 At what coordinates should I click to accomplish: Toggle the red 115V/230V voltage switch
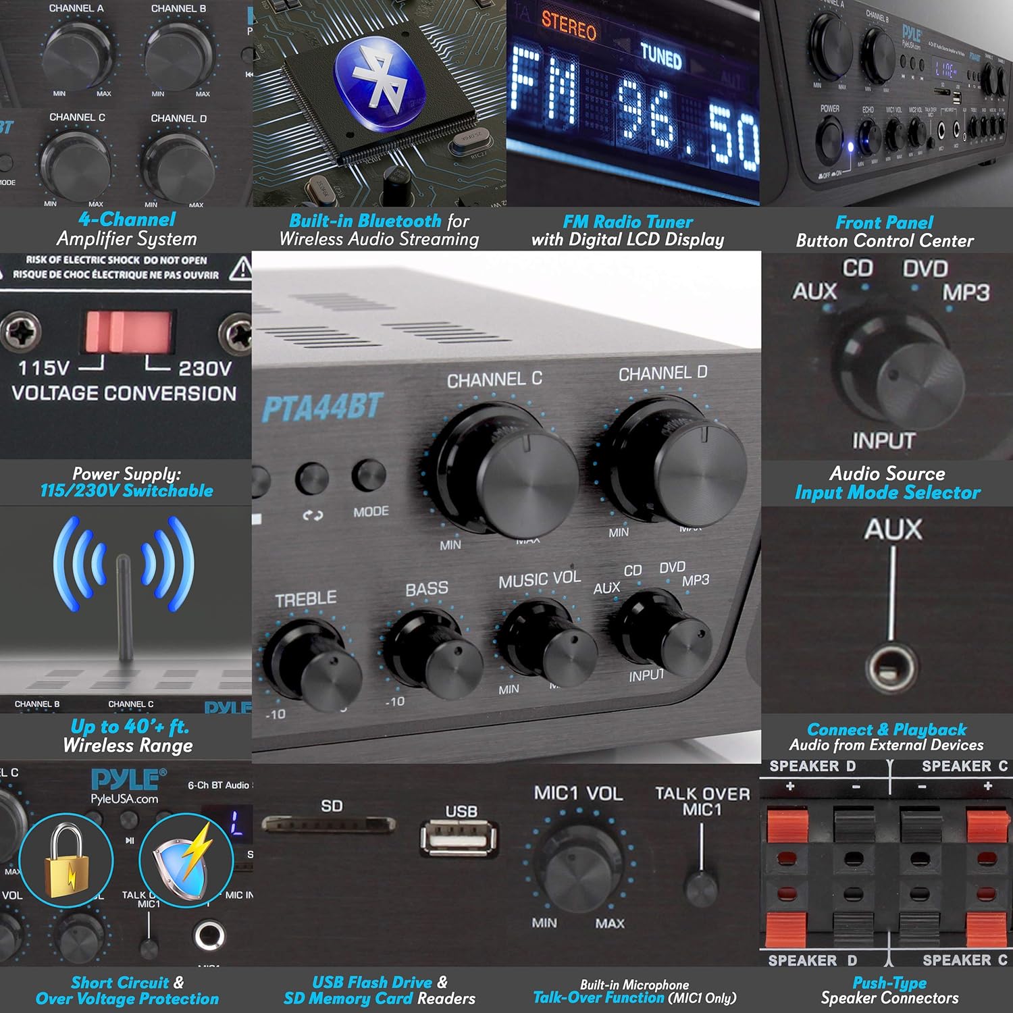tap(128, 332)
